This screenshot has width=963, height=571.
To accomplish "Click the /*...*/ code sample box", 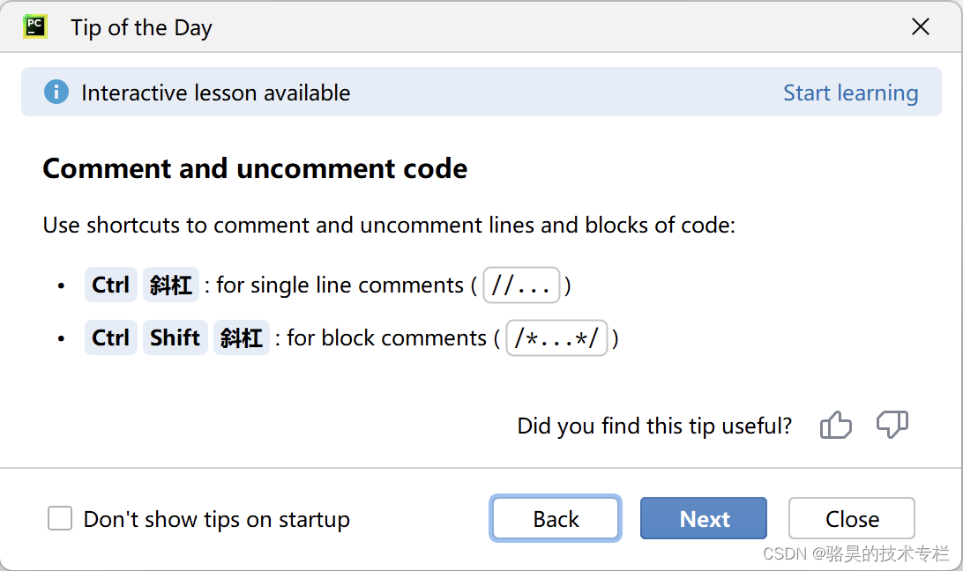I will tap(556, 337).
